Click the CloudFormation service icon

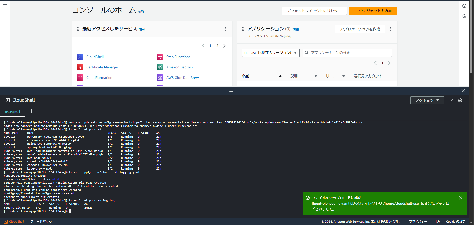80,78
